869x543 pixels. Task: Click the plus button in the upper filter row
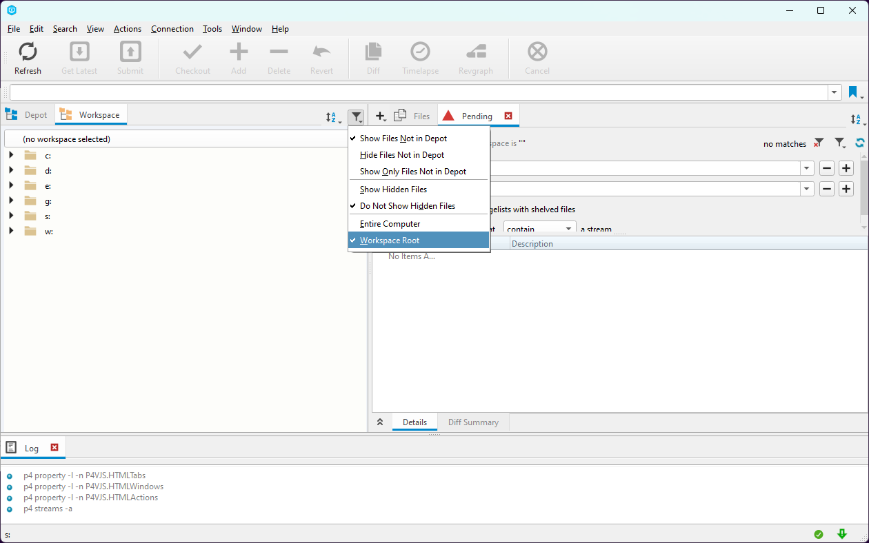pyautogui.click(x=846, y=168)
